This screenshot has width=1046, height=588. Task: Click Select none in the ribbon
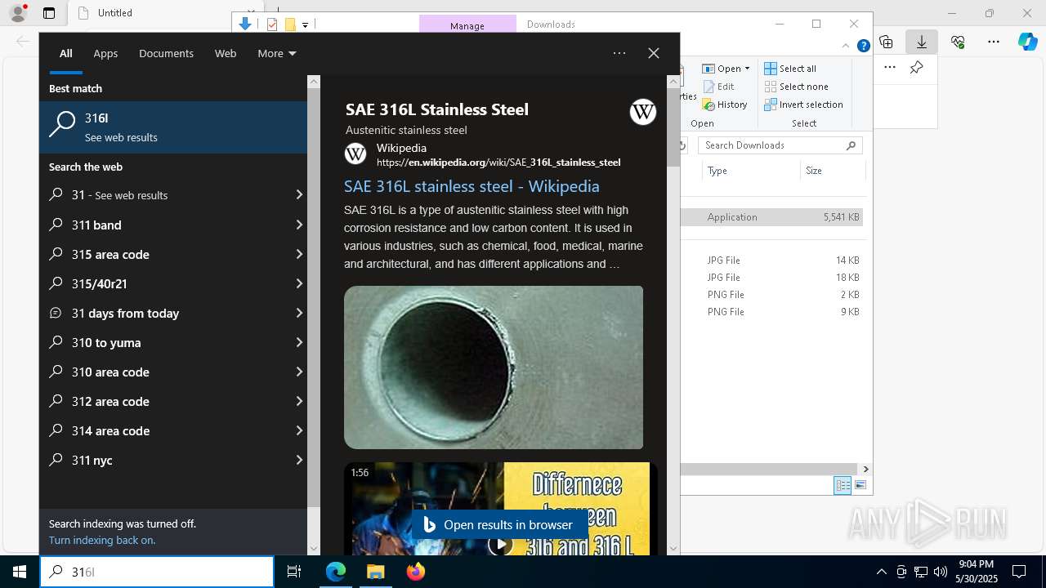pyautogui.click(x=796, y=87)
